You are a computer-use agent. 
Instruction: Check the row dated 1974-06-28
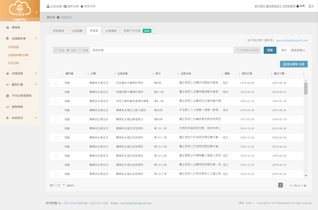56,111
